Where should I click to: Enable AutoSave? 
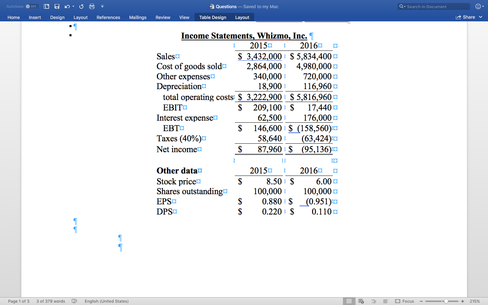[31, 6]
